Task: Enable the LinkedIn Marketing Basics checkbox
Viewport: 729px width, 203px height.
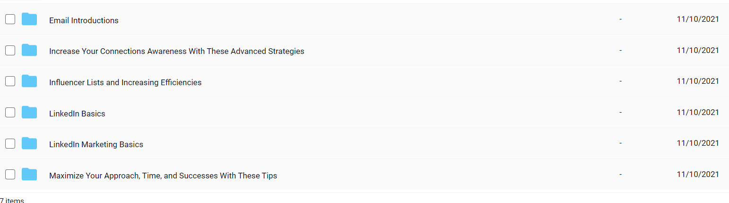Action: click(10, 143)
